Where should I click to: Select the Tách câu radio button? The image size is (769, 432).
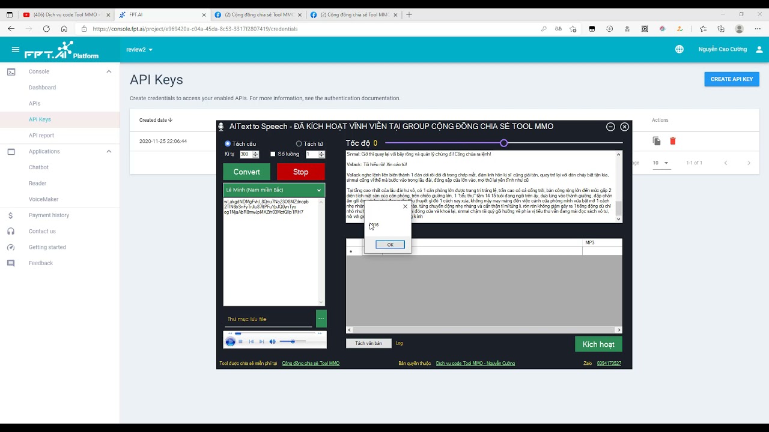coord(228,143)
